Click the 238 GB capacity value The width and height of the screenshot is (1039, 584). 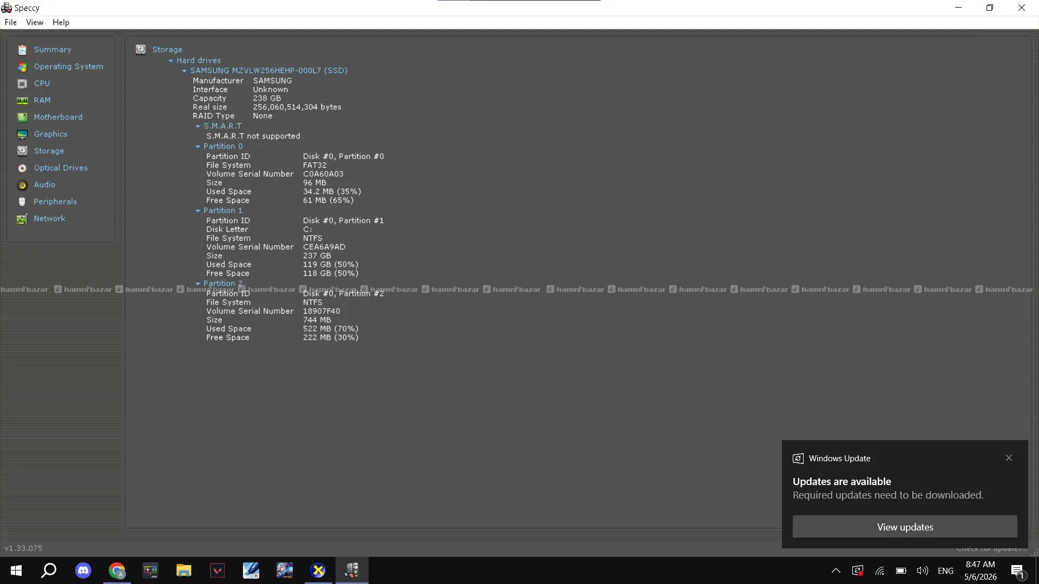267,98
